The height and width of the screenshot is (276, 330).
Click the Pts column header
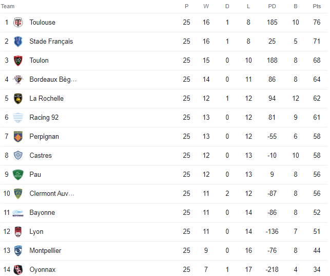coord(317,7)
